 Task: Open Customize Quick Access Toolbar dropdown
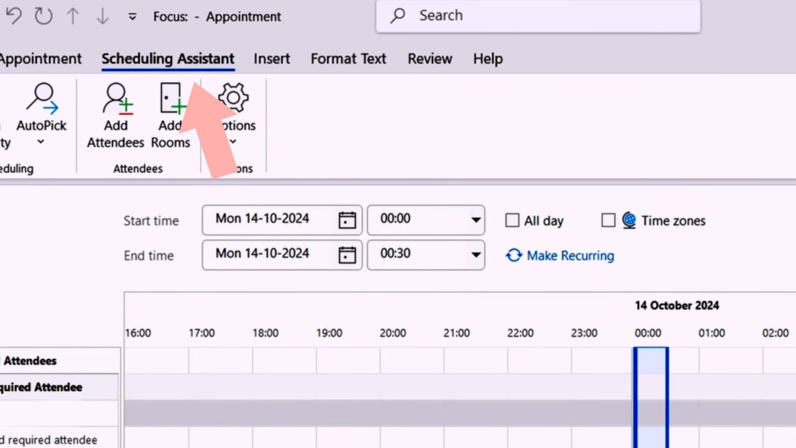(132, 17)
